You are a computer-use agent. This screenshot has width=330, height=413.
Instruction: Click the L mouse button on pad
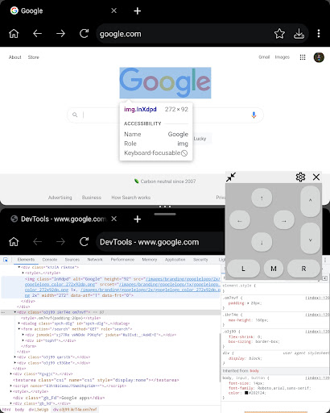pos(243,269)
